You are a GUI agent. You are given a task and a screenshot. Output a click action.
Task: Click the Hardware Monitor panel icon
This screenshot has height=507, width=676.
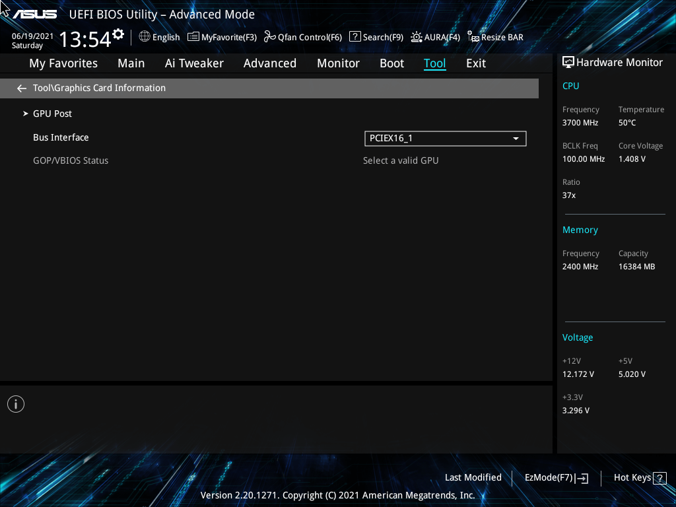tap(568, 61)
